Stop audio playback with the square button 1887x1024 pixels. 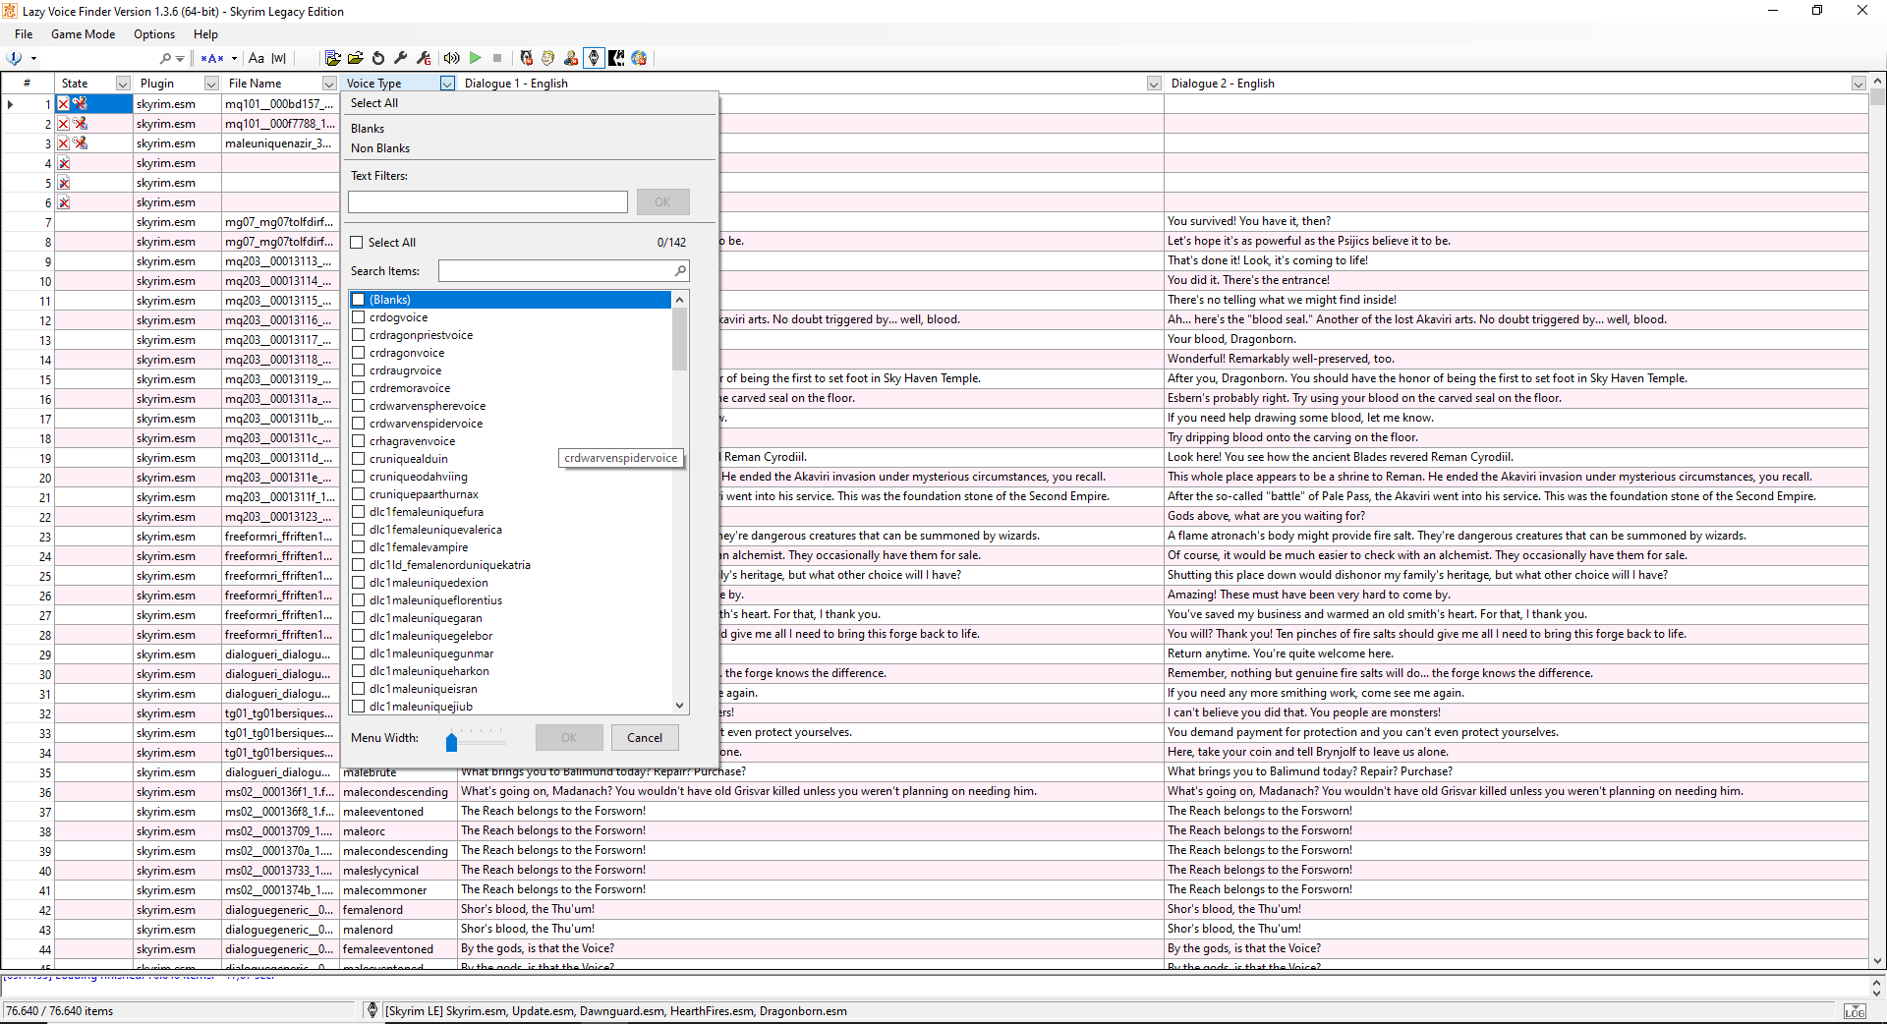[497, 58]
